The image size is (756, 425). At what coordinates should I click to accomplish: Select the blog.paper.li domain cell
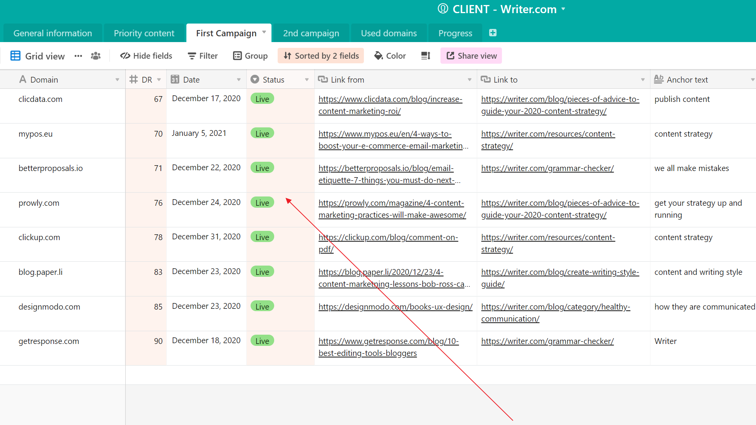coord(63,279)
